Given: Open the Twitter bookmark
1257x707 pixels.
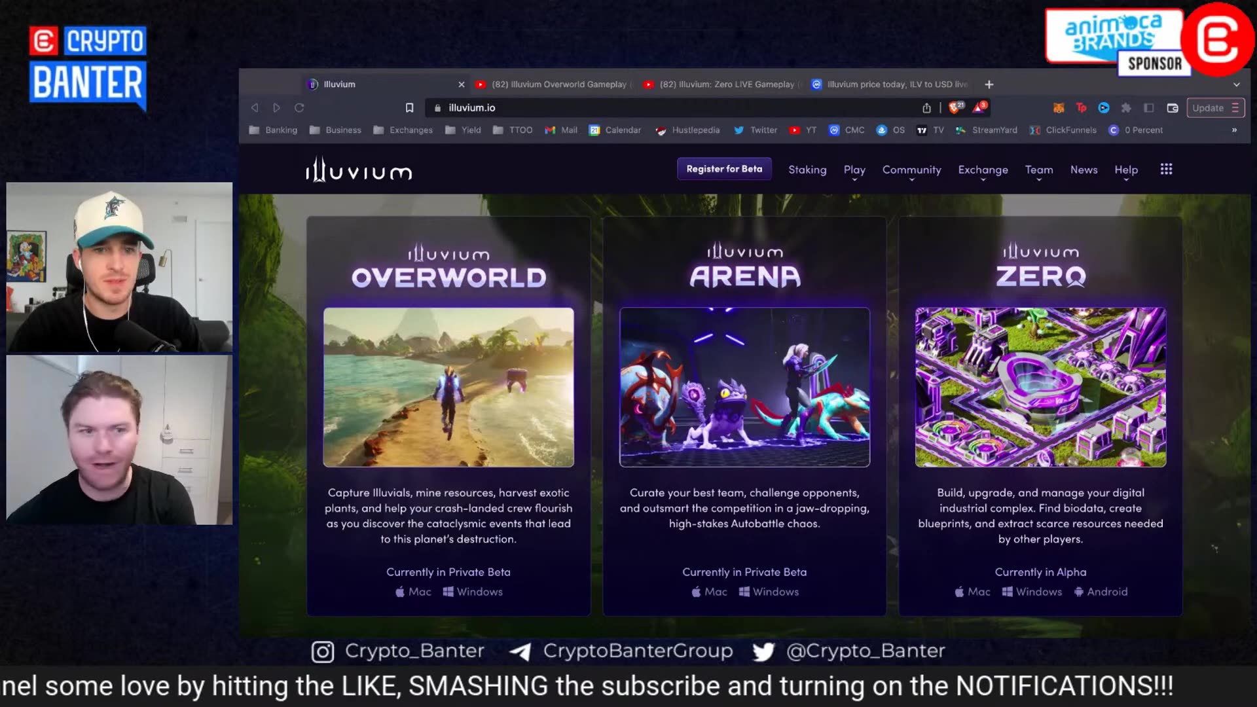Looking at the screenshot, I should pyautogui.click(x=756, y=130).
